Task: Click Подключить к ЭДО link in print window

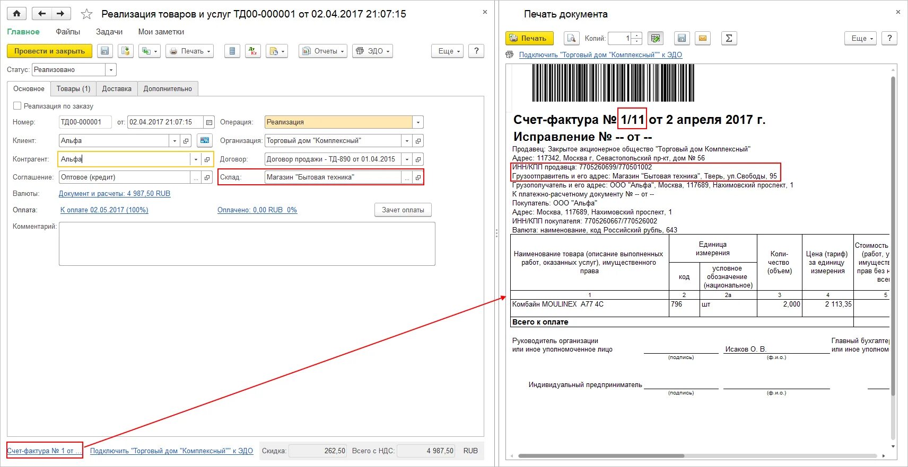Action: [600, 55]
